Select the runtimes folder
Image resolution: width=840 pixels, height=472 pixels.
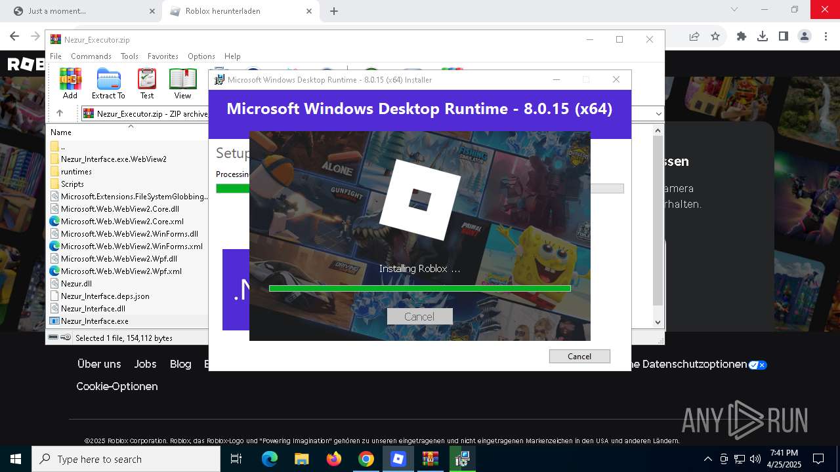pos(76,172)
